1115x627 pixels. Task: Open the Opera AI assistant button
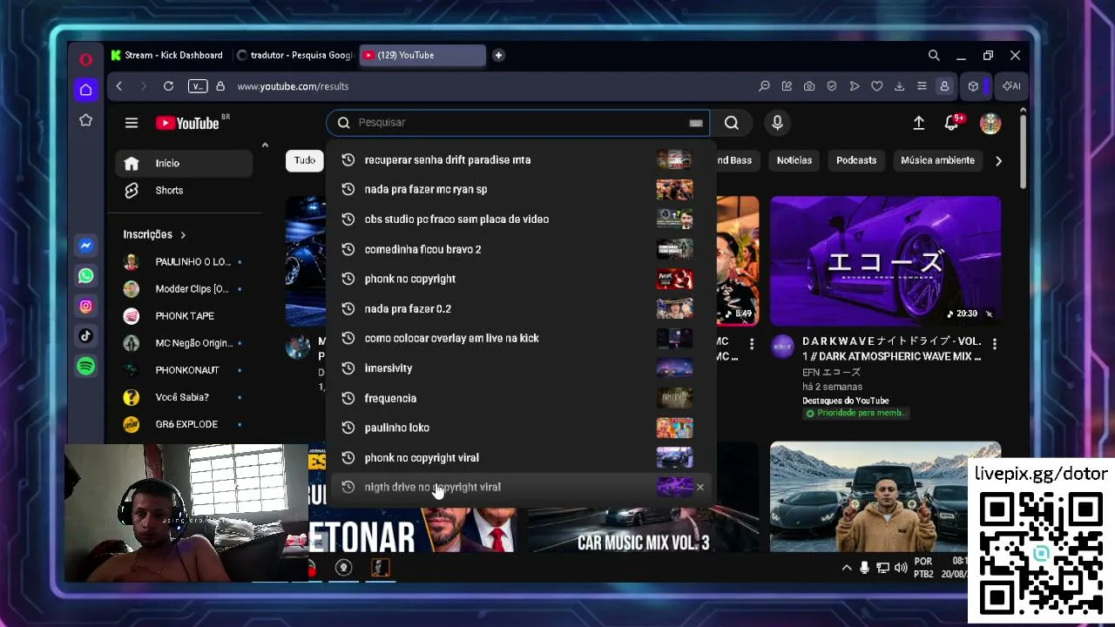(1011, 86)
